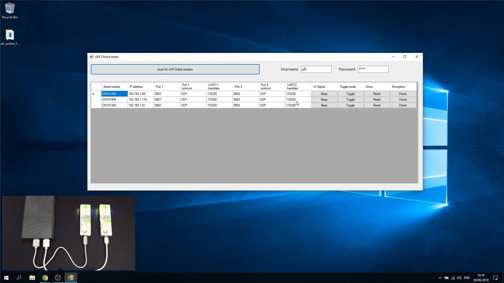Select UART2 baudrate 115200 for ON101390
This screenshot has width=504, height=283.
[x=298, y=105]
